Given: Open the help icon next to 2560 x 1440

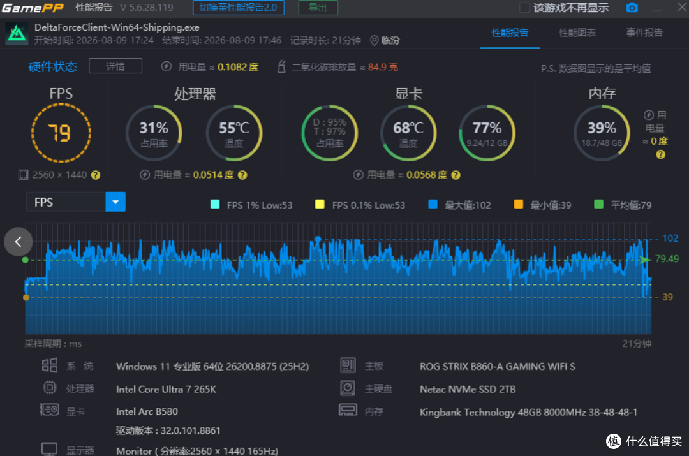Looking at the screenshot, I should click(x=95, y=175).
